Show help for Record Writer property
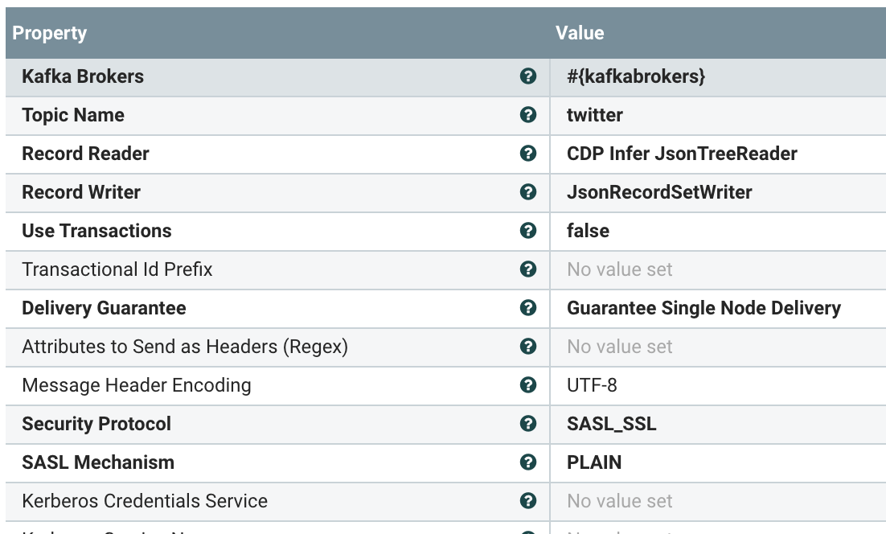Image resolution: width=886 pixels, height=534 pixels. tap(528, 192)
